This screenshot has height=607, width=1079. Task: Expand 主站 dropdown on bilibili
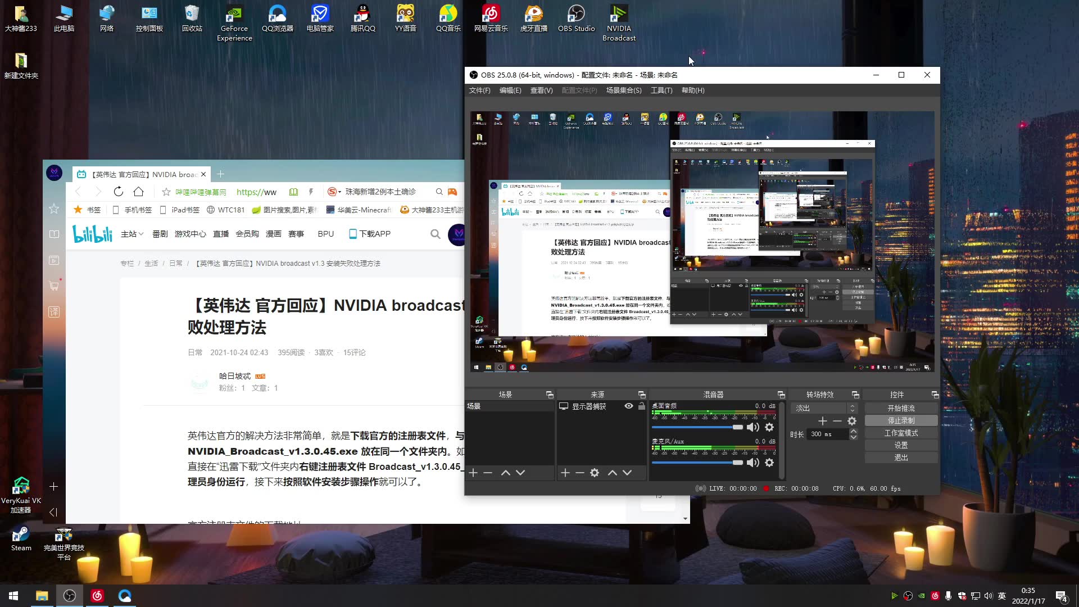pyautogui.click(x=132, y=234)
